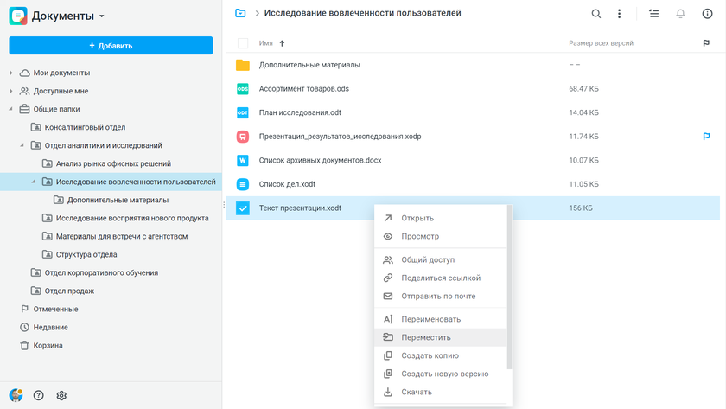
Task: Click the Добавить button
Action: tap(111, 45)
